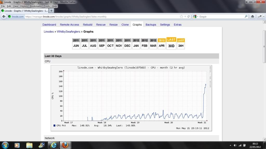View 2011 AUG graphs
Screen dimensions: 266x149
[93, 44]
